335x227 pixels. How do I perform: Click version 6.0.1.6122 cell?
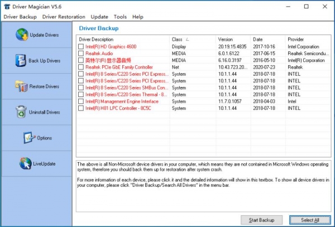pyautogui.click(x=228, y=54)
